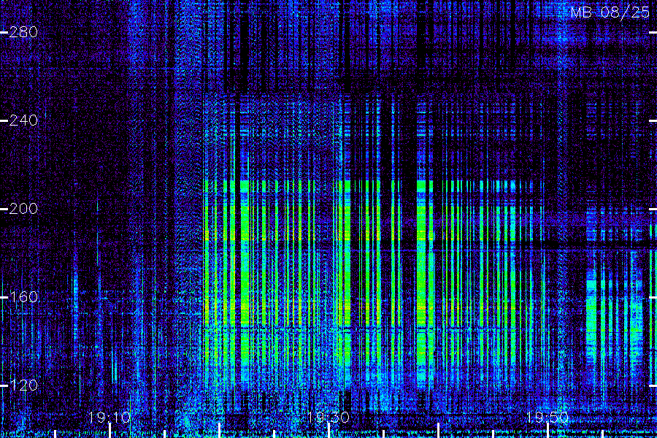This screenshot has width=657, height=438.
Task: Click the 19:50 time axis label
Action: coord(547,417)
